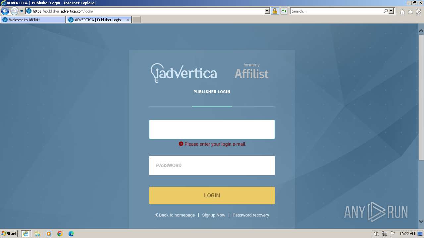The height and width of the screenshot is (238, 424).
Task: Click the page scrollbar down arrow
Action: point(421,222)
